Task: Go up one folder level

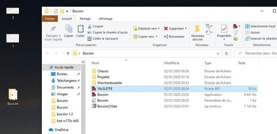Action: (68, 53)
